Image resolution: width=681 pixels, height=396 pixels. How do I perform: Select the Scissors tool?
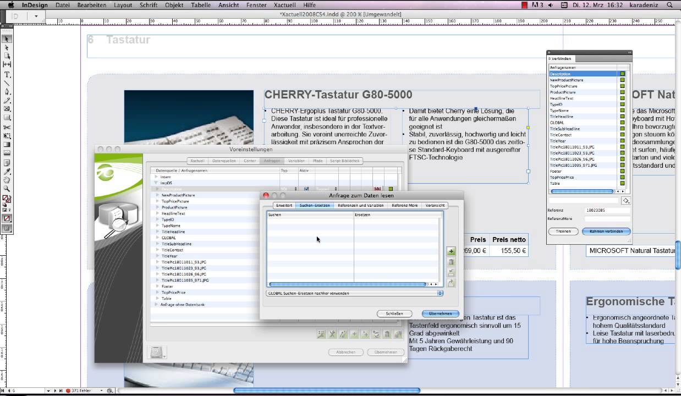(x=7, y=127)
